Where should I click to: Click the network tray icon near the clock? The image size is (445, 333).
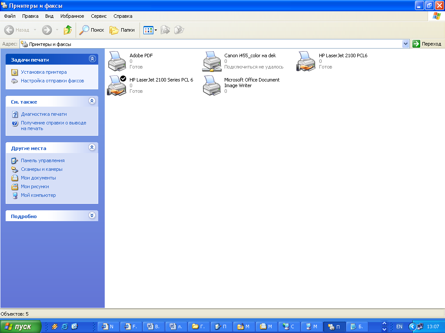(x=420, y=326)
